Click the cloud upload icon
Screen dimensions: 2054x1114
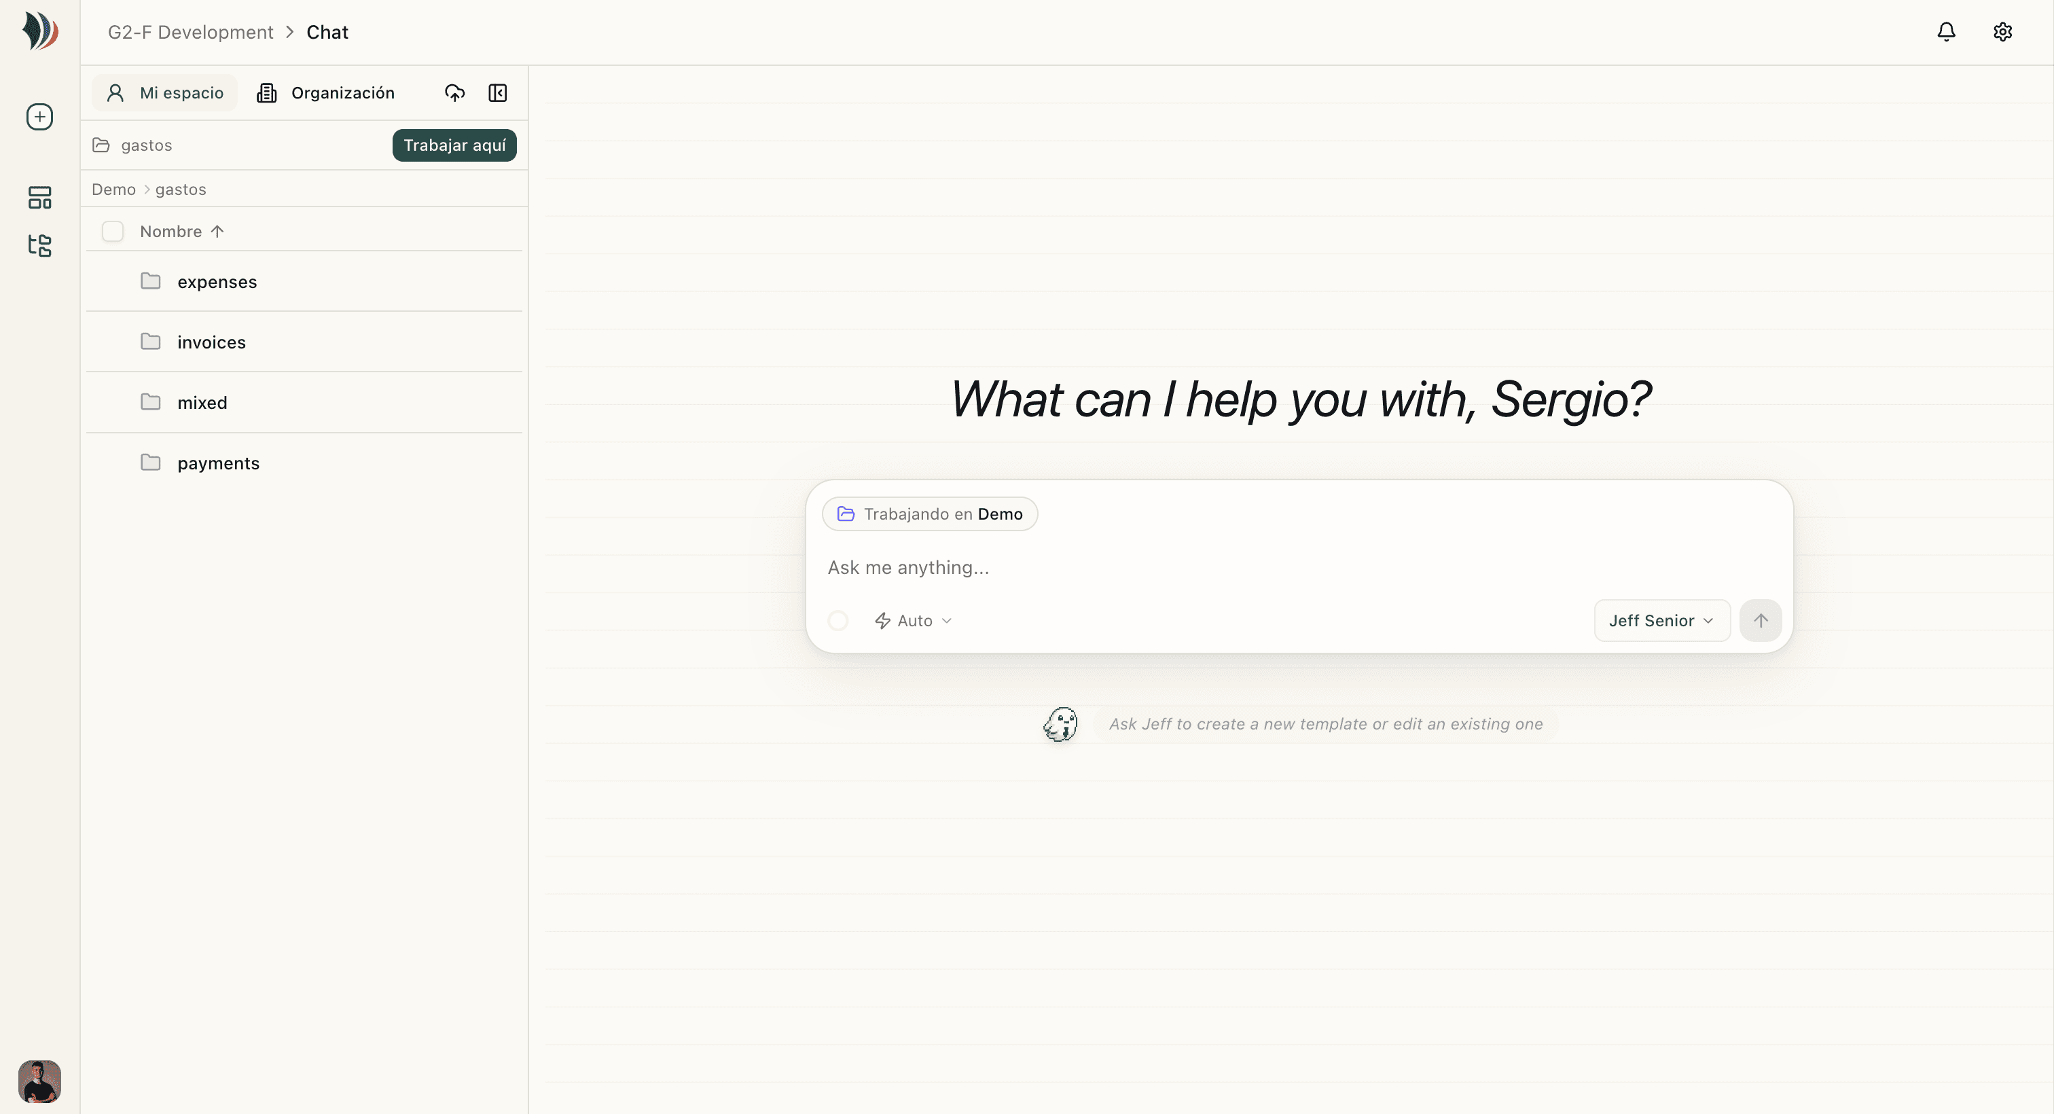pos(454,93)
